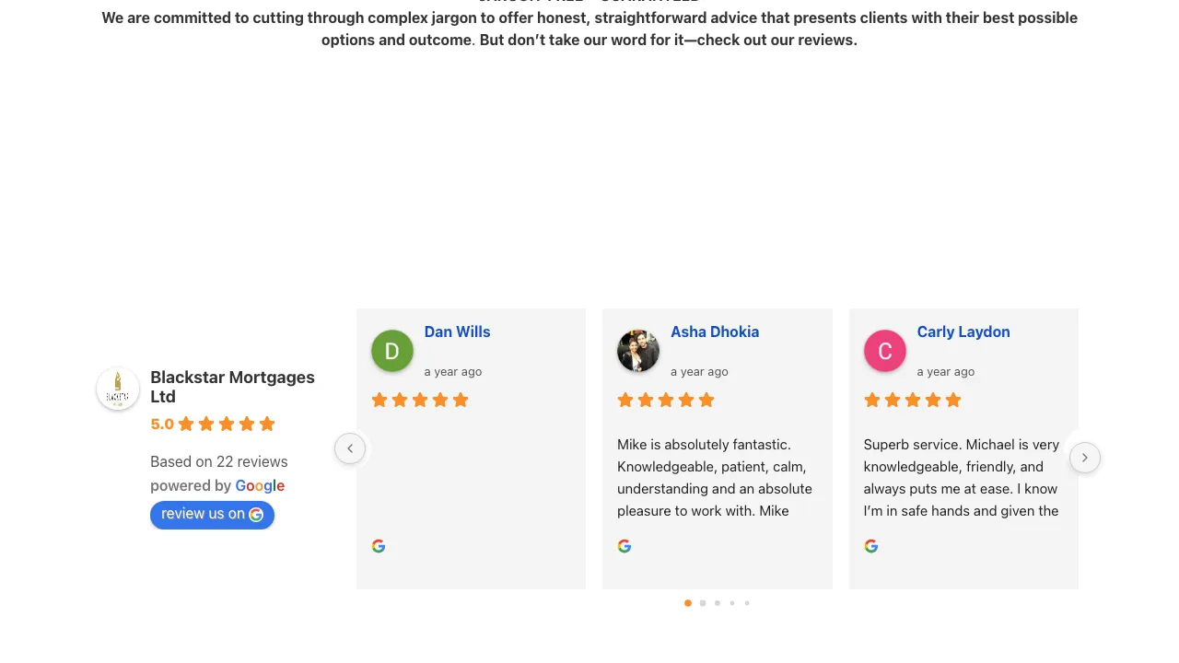Select the second carousel pagination dot
Screen dimensions: 1179x663
[x=703, y=603]
